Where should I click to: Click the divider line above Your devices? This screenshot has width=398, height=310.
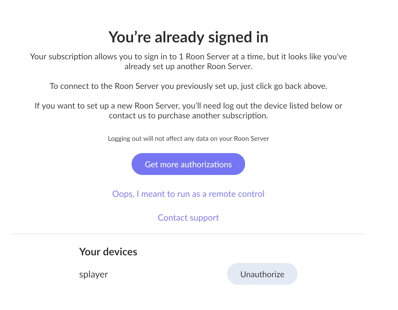[x=188, y=234]
